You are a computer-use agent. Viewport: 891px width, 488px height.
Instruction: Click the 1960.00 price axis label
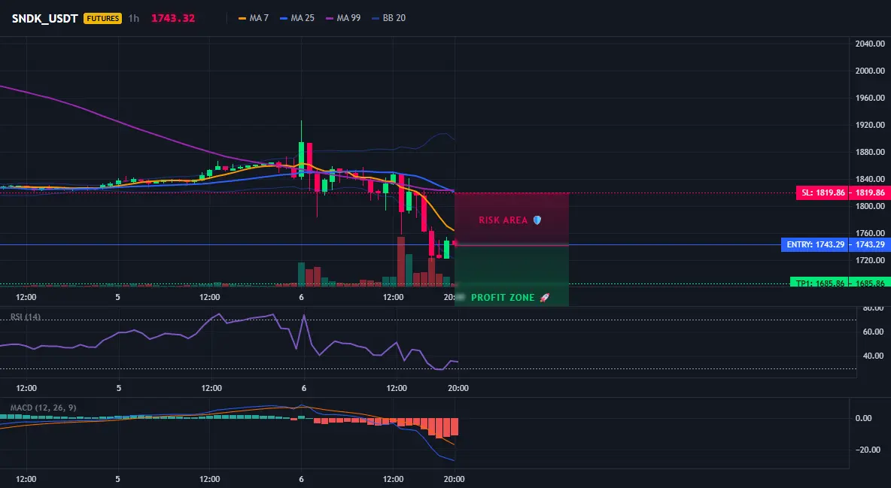870,98
